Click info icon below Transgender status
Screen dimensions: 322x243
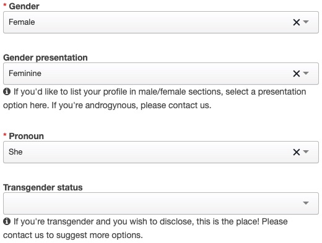click(7, 221)
